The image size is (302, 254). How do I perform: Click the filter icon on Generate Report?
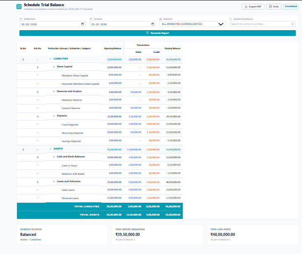147,33
